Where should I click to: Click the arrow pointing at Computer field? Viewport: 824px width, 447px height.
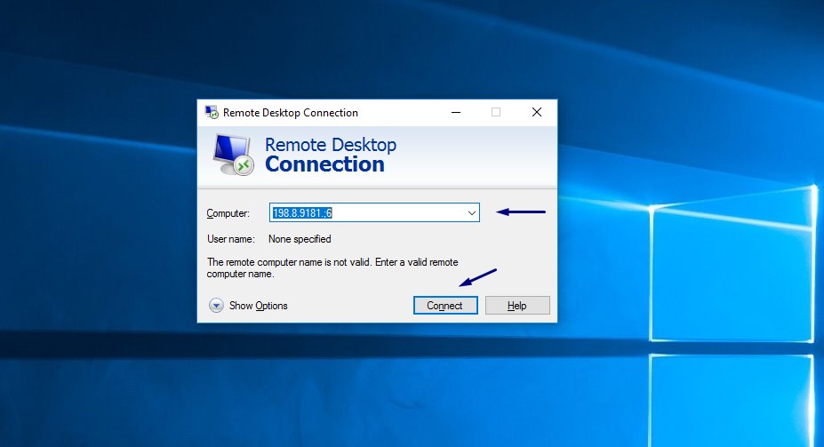point(521,212)
